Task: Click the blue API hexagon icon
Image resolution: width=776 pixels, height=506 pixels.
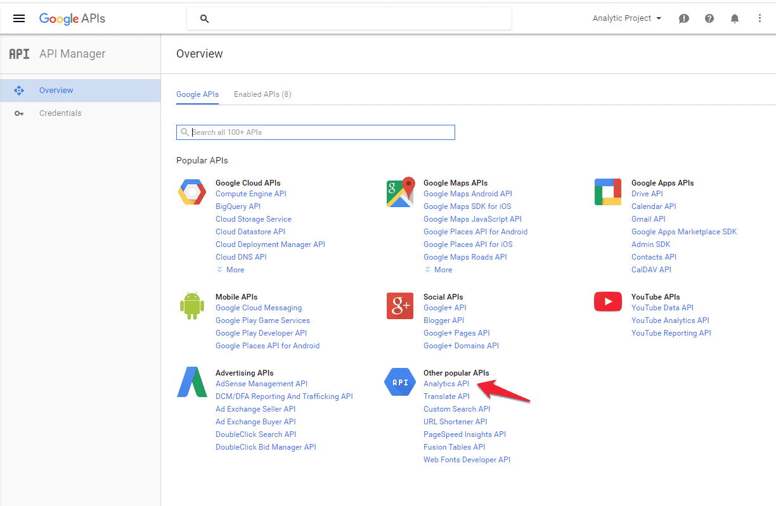Action: (x=400, y=382)
